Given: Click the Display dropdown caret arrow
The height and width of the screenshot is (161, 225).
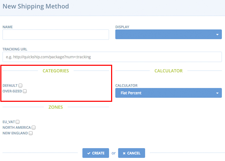Looking at the screenshot, I should tap(217, 35).
